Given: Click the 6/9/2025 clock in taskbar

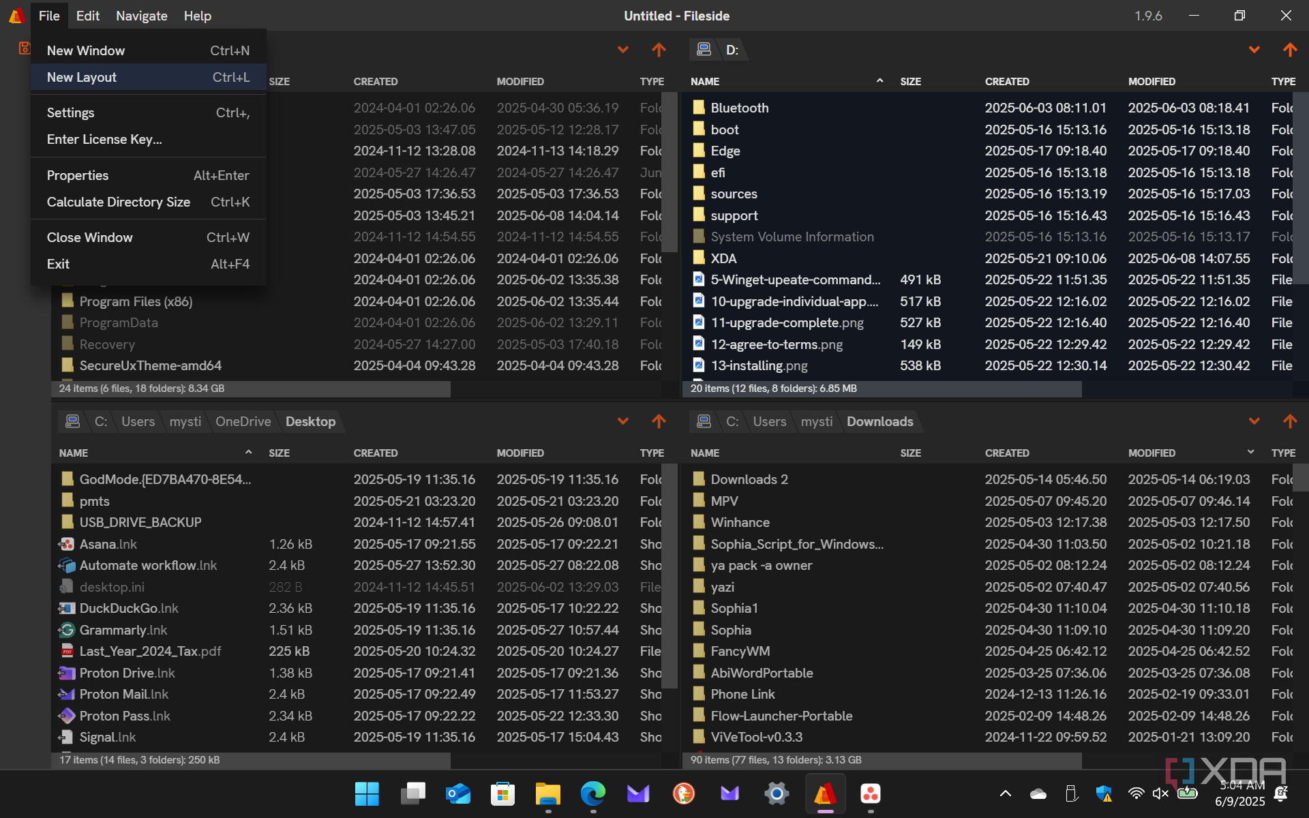Looking at the screenshot, I should [x=1240, y=793].
